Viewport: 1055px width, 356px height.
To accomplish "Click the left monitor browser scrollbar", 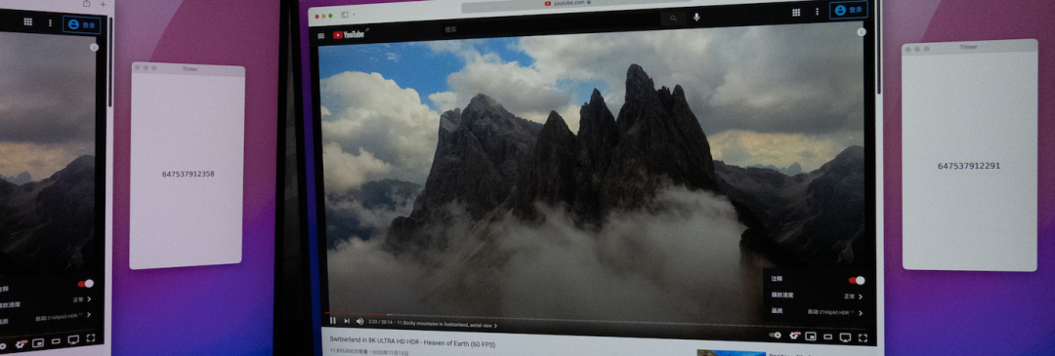I will coord(109,60).
